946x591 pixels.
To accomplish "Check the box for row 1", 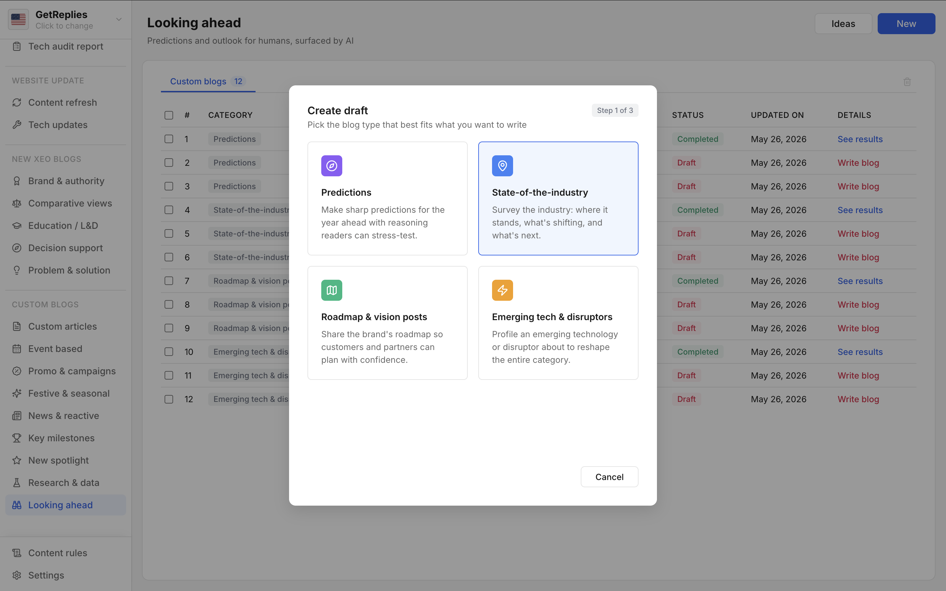I will click(169, 139).
